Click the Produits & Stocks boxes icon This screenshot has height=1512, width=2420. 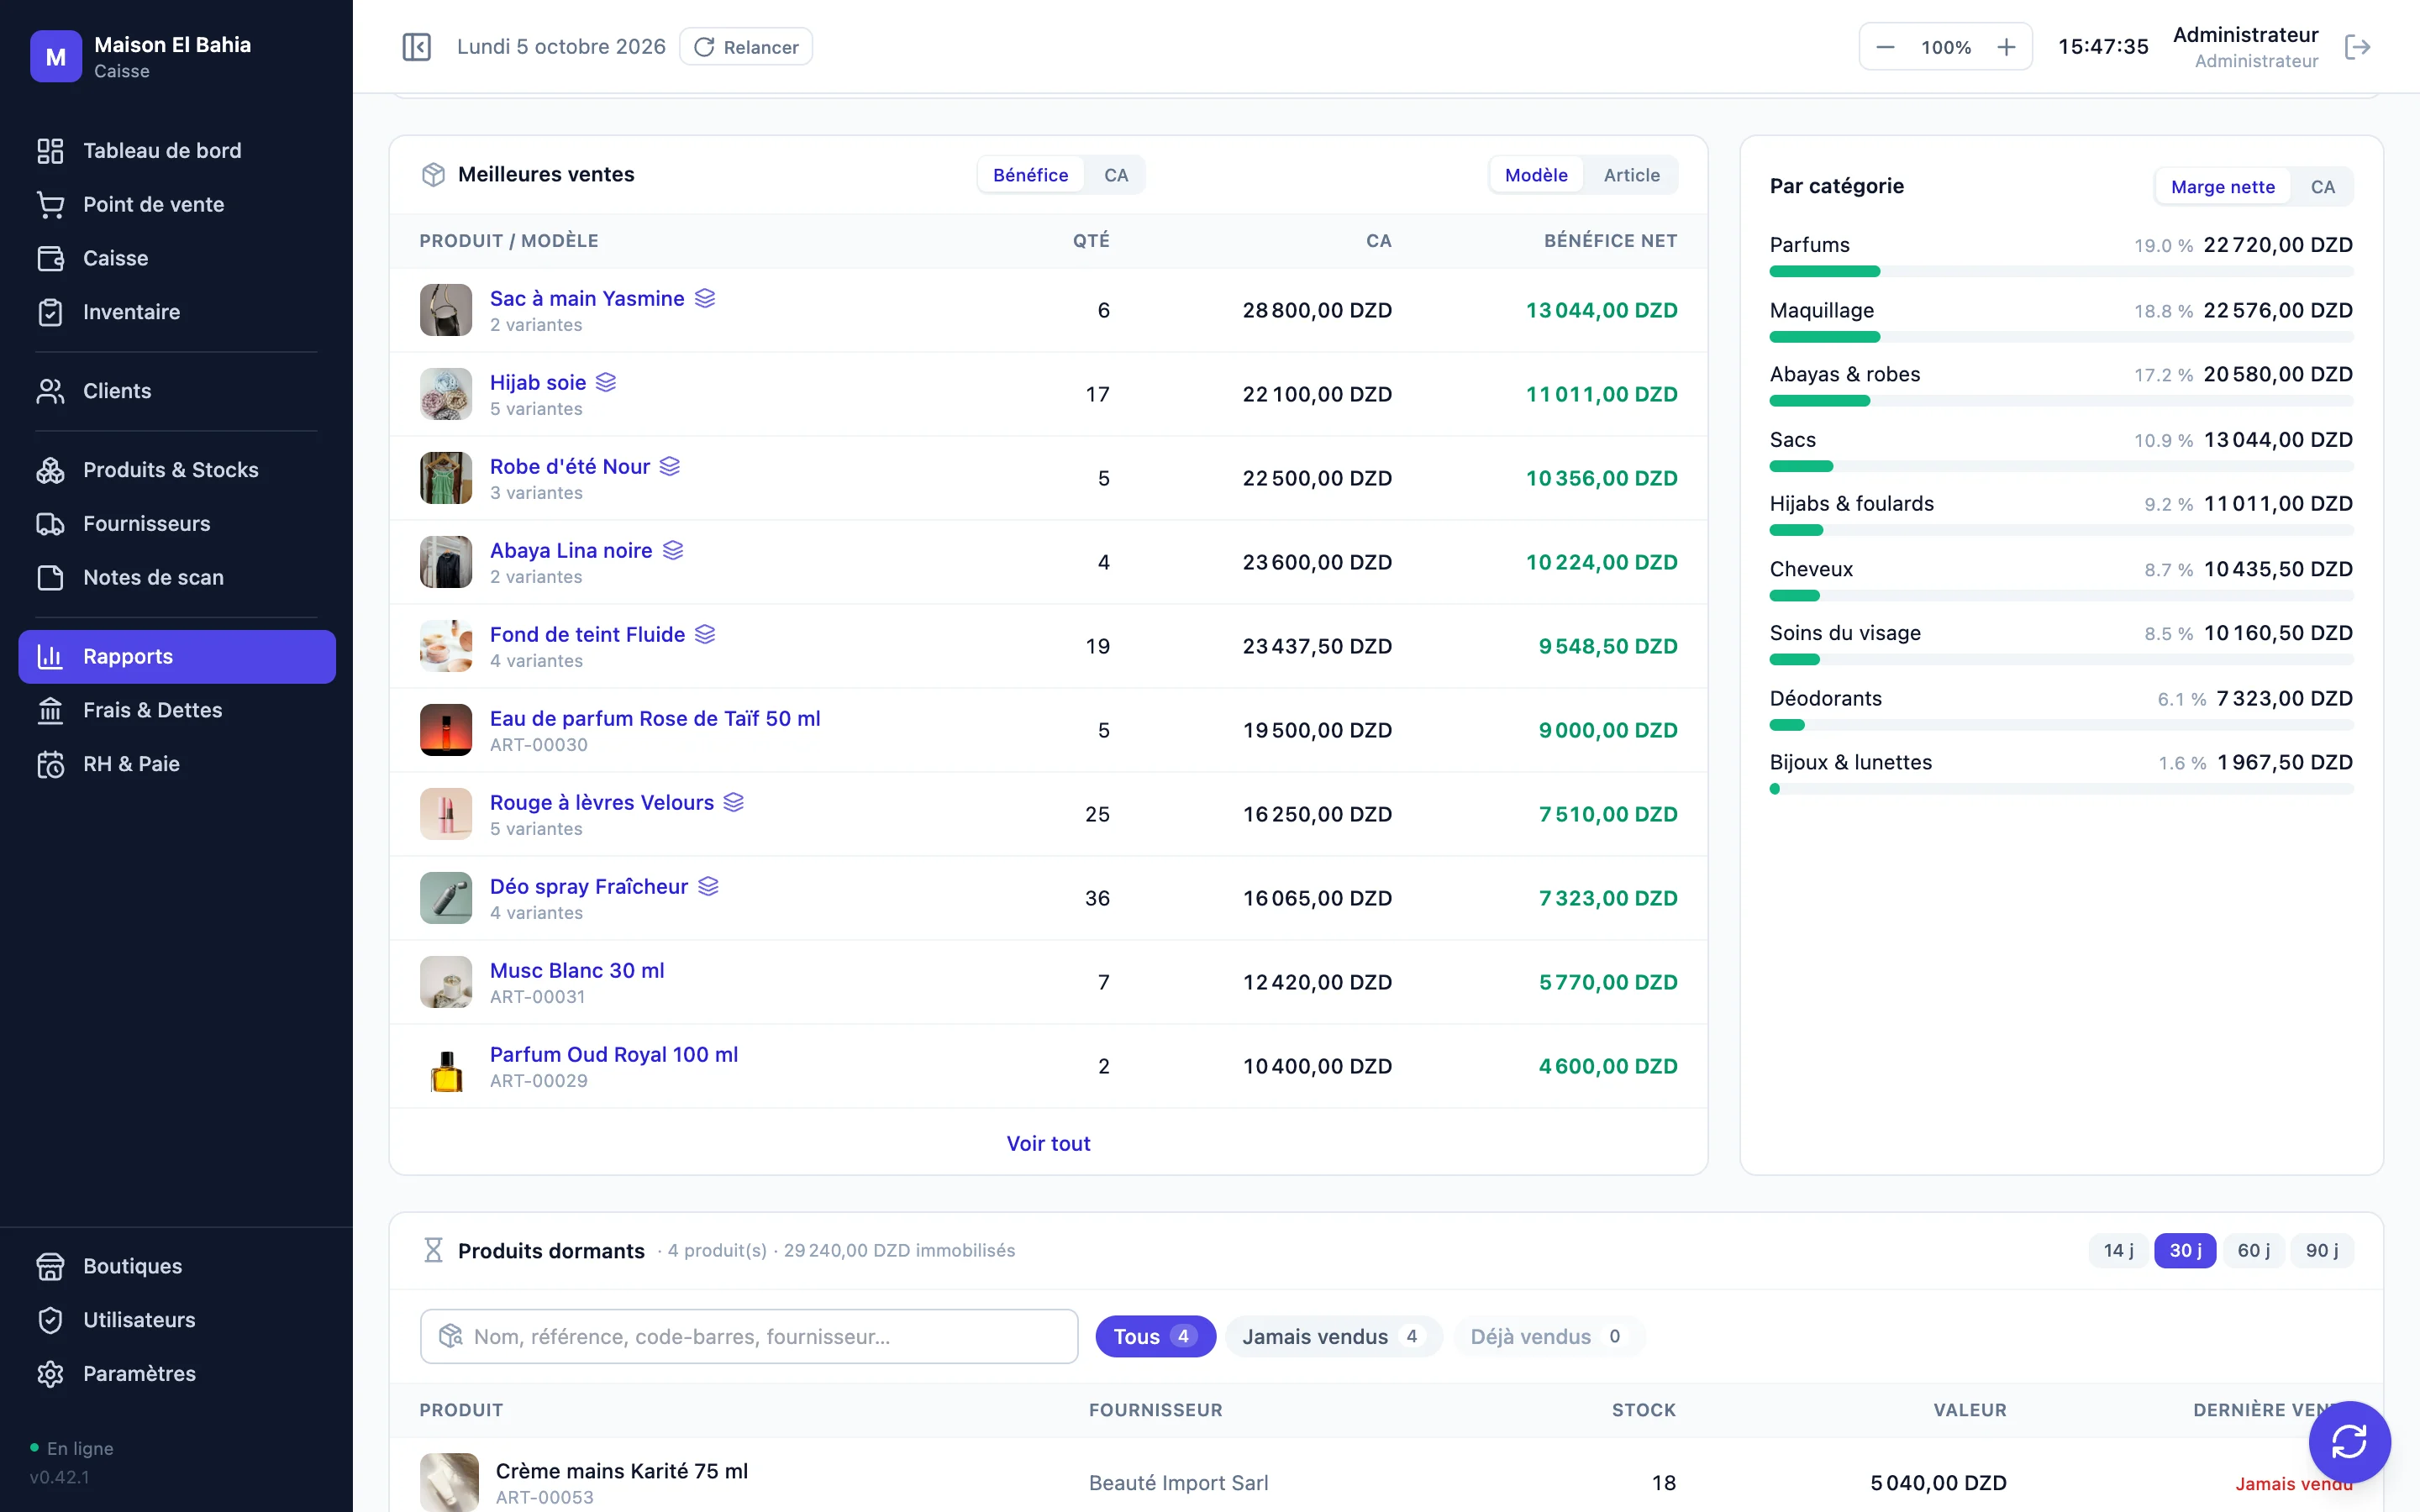click(50, 470)
